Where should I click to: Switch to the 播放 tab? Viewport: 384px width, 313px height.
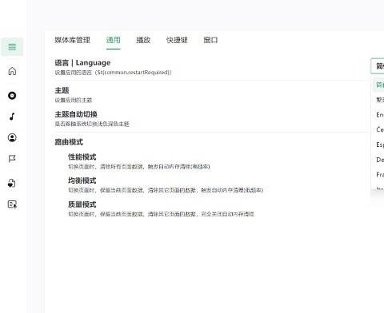143,40
